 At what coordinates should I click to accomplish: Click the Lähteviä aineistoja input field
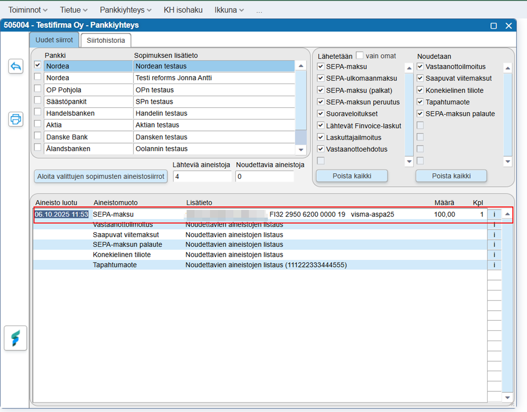point(202,176)
